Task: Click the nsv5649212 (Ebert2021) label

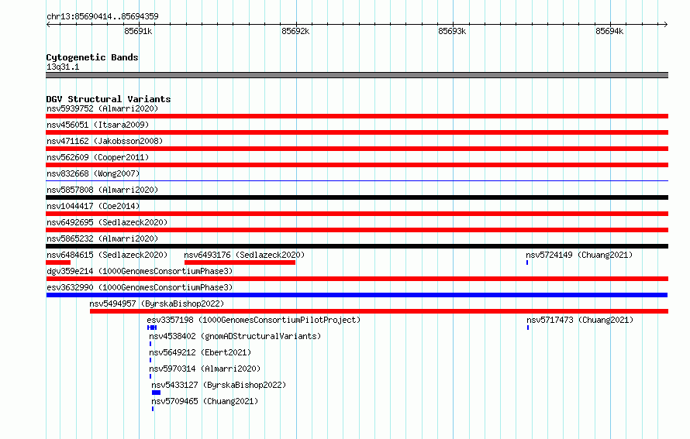Action: (200, 352)
